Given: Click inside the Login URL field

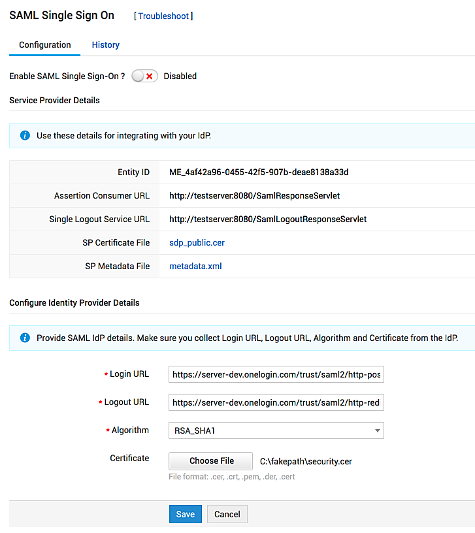Looking at the screenshot, I should [x=276, y=375].
